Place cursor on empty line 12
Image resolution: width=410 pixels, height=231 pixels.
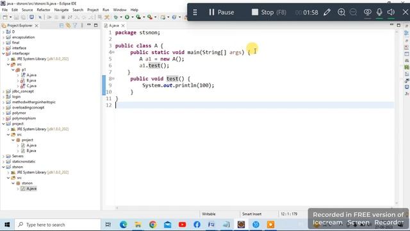click(x=254, y=105)
